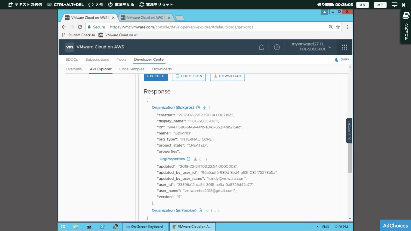
Task: Download the OrgProperties JSON icon
Action: coord(195,159)
